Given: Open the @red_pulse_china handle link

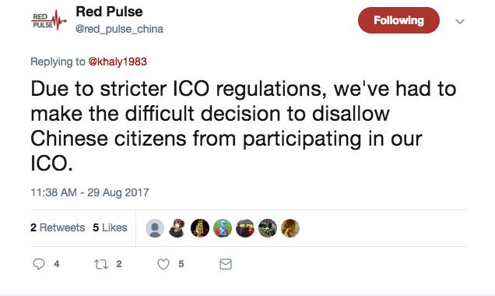Looking at the screenshot, I should pyautogui.click(x=119, y=29).
